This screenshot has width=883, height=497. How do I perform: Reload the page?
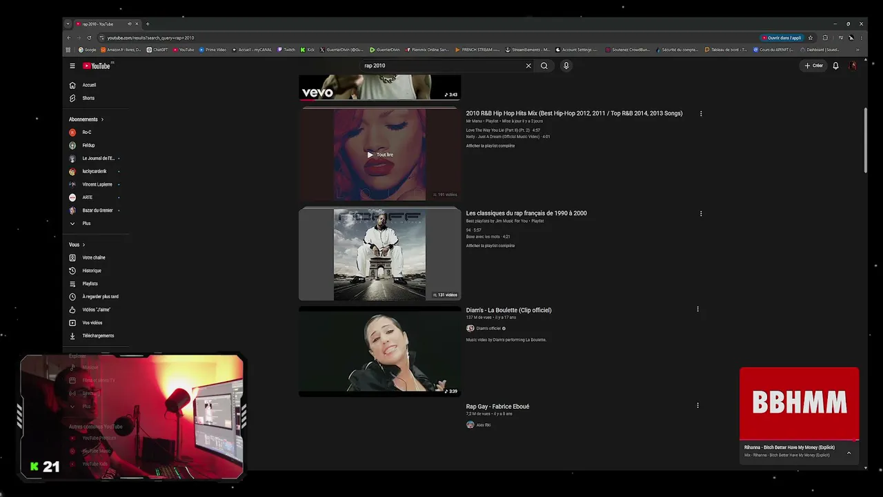click(89, 38)
